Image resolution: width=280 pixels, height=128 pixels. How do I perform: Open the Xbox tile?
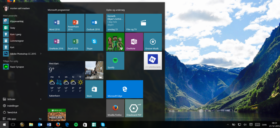click(115, 42)
